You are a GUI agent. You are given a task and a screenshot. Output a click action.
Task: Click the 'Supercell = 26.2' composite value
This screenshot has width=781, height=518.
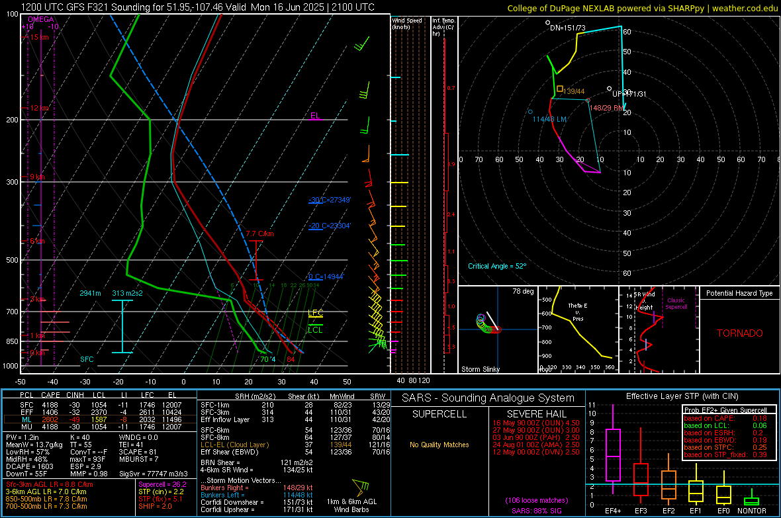click(x=162, y=484)
